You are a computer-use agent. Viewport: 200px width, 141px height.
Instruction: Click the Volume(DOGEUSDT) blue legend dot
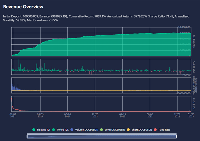(72, 130)
